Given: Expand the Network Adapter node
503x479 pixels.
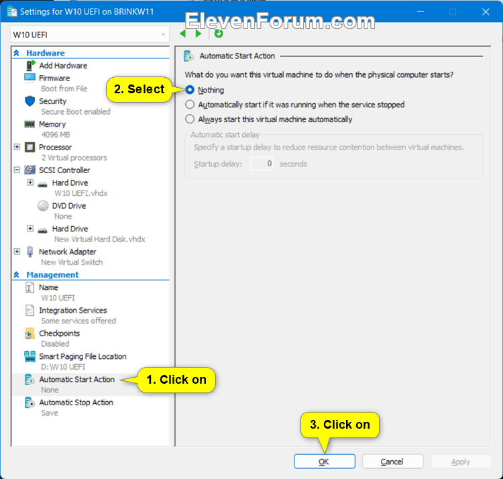Looking at the screenshot, I should tap(17, 252).
